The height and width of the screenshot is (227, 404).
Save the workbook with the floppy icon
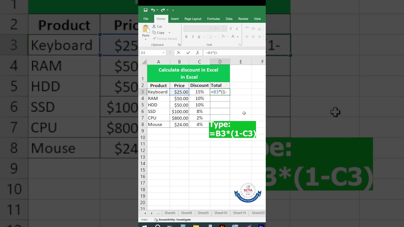click(146, 10)
